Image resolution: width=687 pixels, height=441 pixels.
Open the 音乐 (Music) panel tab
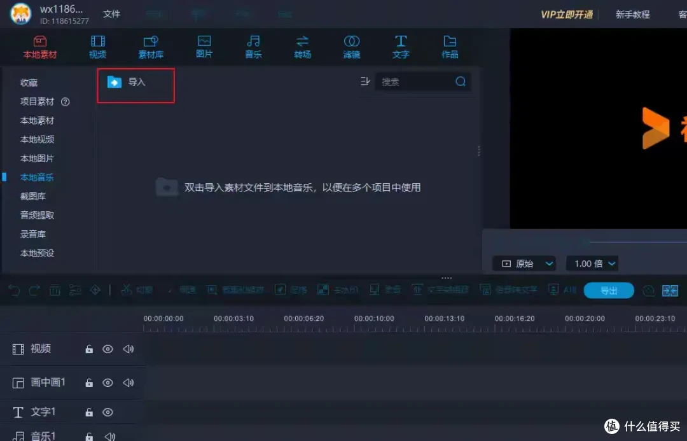click(253, 46)
